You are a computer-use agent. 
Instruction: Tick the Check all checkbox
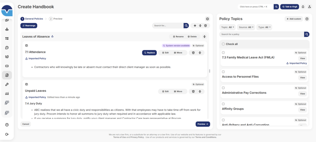coord(223,44)
